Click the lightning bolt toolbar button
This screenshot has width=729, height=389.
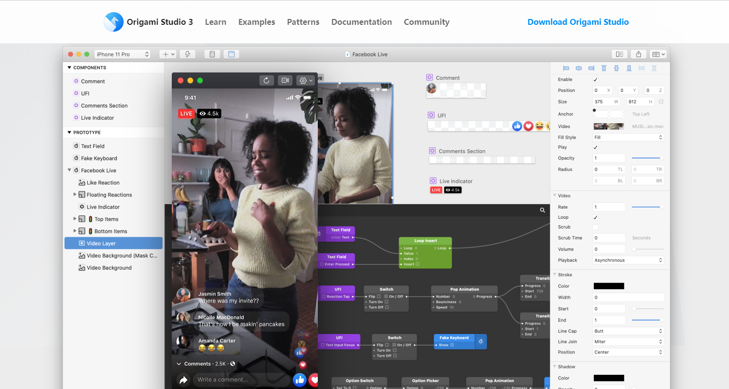(187, 54)
